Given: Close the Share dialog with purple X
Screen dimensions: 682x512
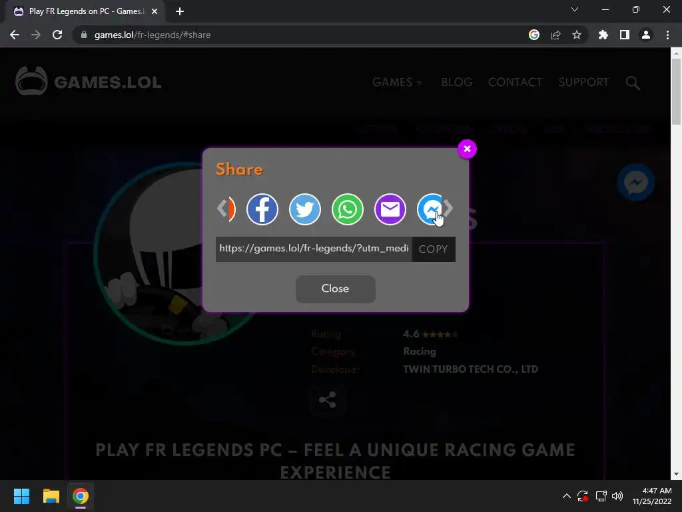Looking at the screenshot, I should (467, 149).
